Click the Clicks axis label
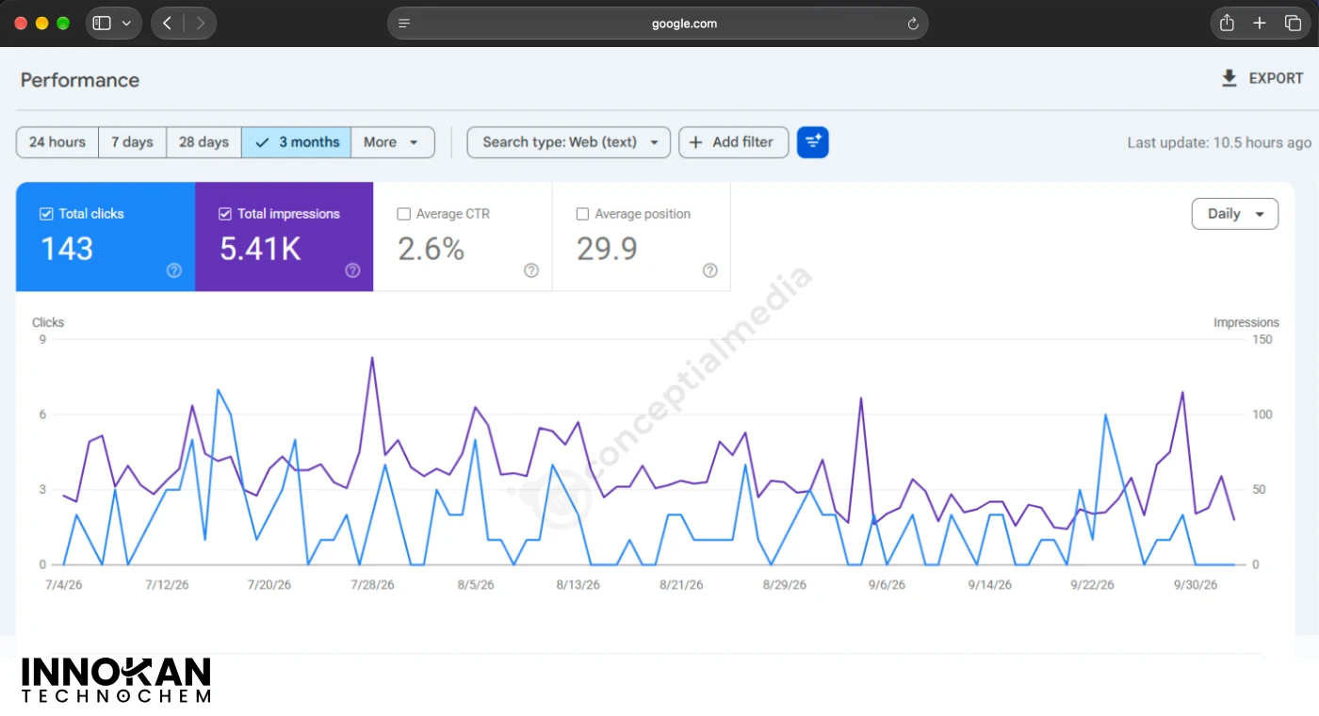 pos(48,322)
